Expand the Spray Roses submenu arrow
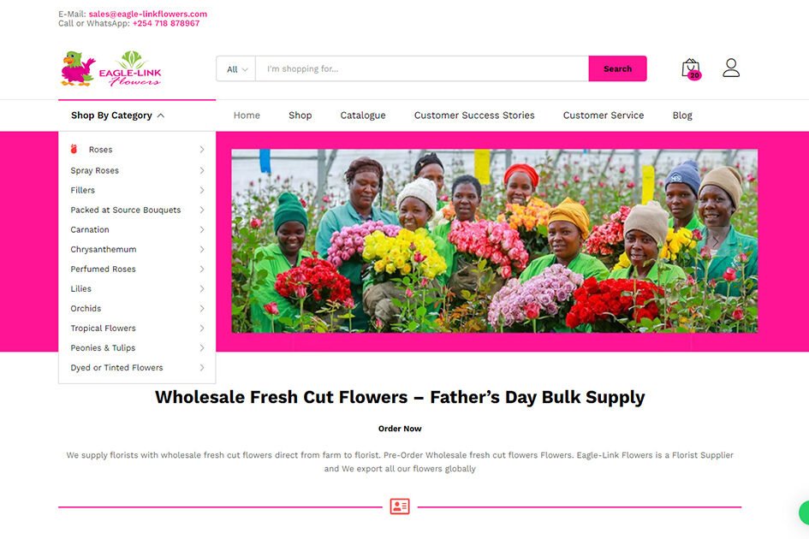The height and width of the screenshot is (539, 809). click(x=202, y=170)
